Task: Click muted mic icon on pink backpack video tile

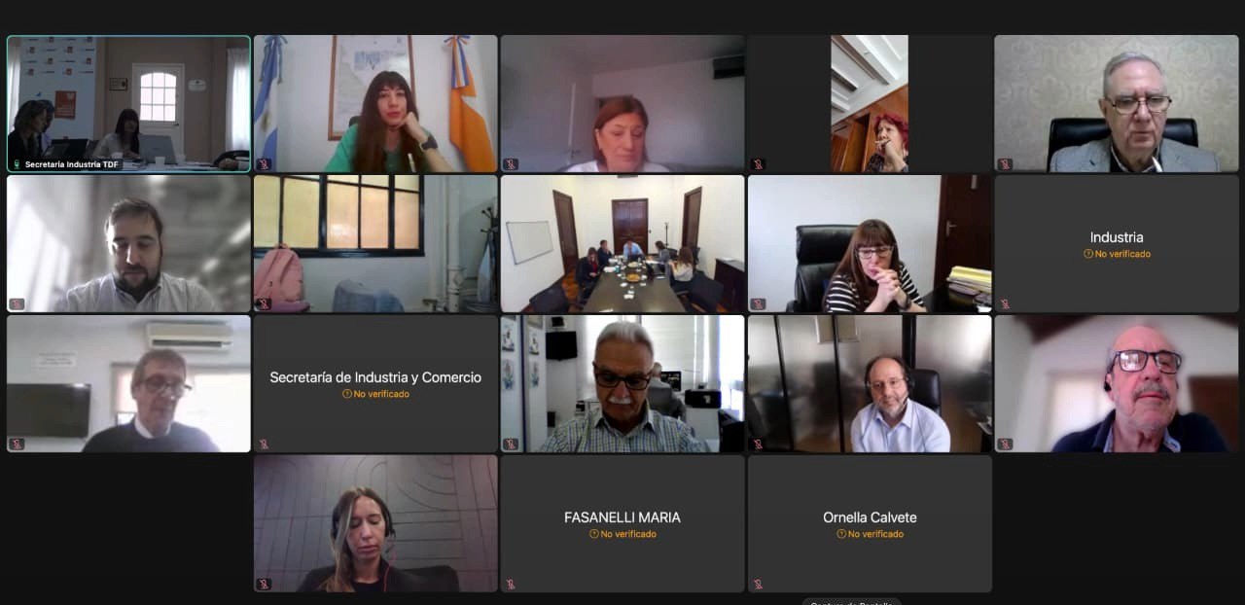Action: coord(264,304)
